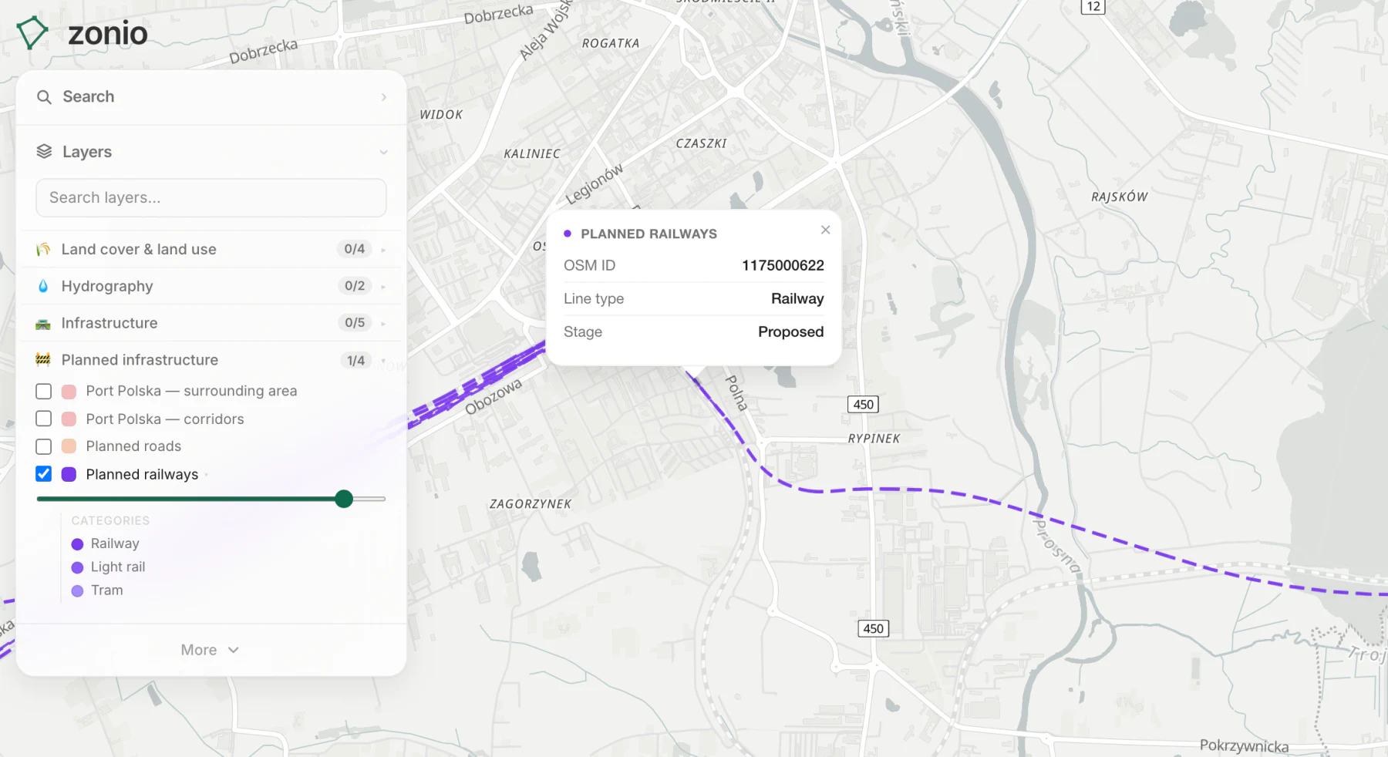Click Port Polska corridors color swatch
Screen dimensions: 1388x757
pos(69,419)
